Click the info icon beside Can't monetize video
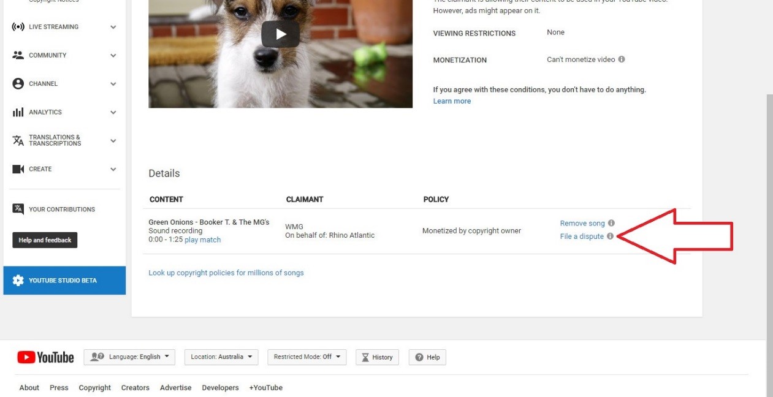The height and width of the screenshot is (397, 773). tap(622, 59)
